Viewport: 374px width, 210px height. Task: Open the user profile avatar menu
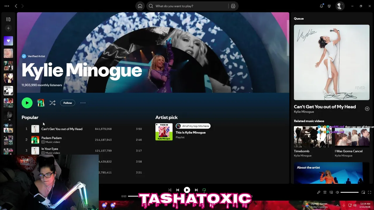pyautogui.click(x=340, y=6)
